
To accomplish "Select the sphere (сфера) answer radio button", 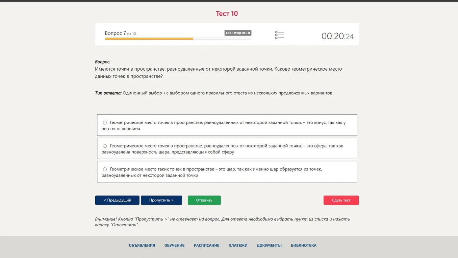I will 105,146.
